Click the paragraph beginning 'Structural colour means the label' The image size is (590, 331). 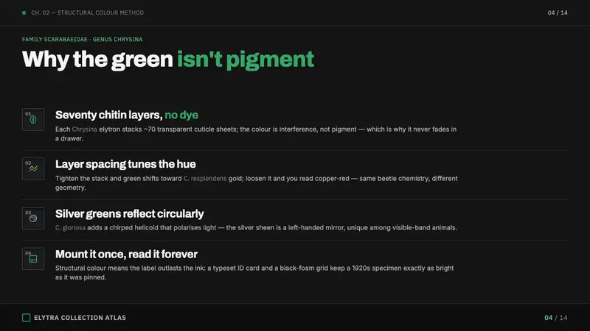coord(254,272)
